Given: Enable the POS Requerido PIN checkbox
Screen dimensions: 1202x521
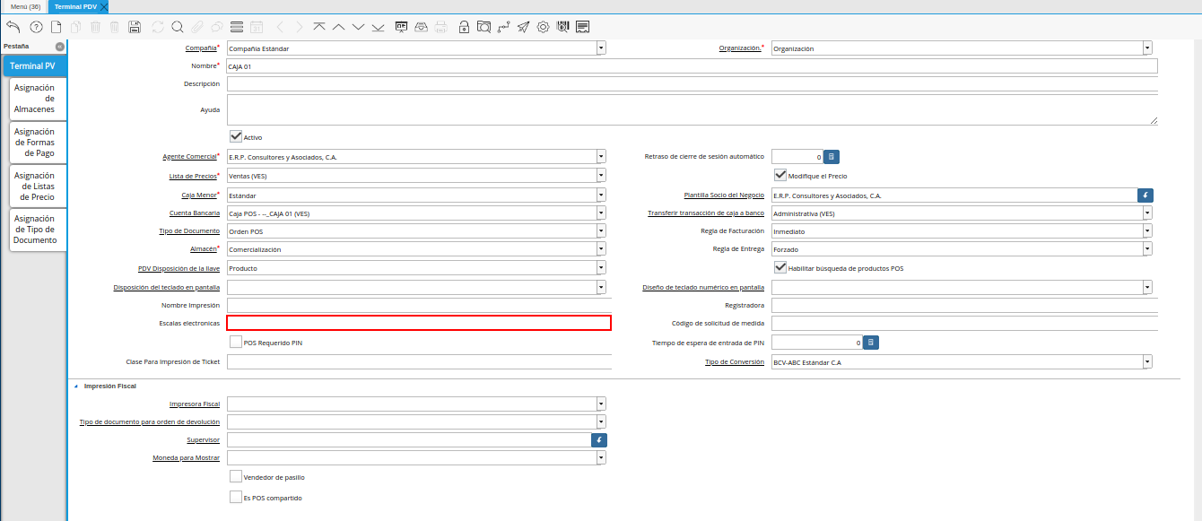Looking at the screenshot, I should pos(236,342).
